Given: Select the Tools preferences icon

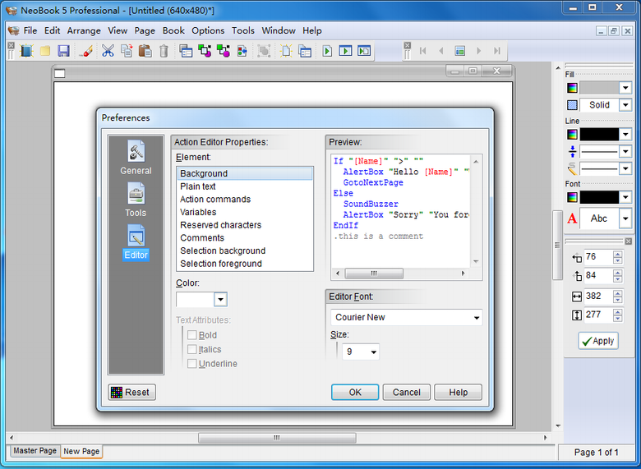Looking at the screenshot, I should pos(136,200).
